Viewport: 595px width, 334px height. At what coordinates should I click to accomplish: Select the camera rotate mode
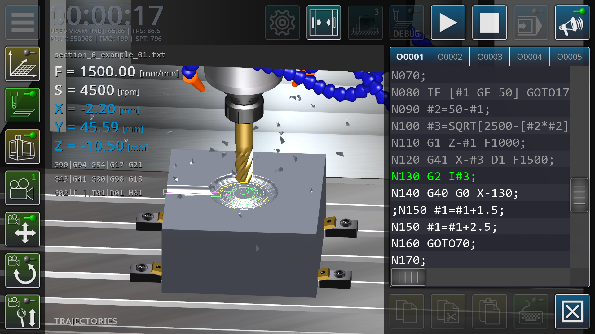coord(23,271)
